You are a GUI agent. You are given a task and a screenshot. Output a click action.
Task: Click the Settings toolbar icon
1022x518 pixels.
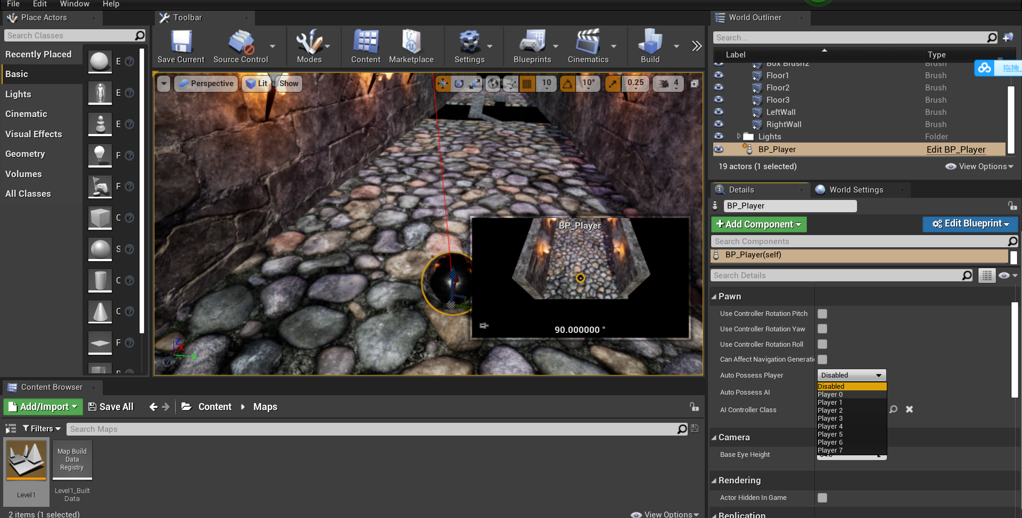(x=469, y=46)
